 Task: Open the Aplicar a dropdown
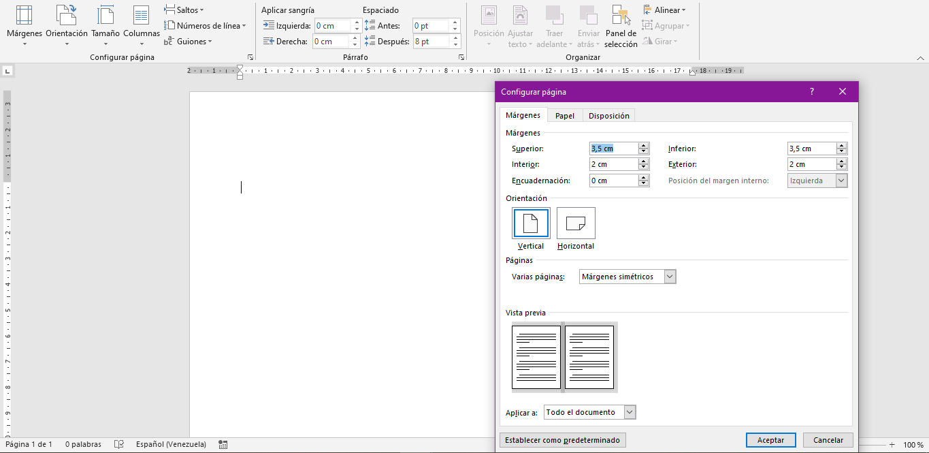point(590,412)
